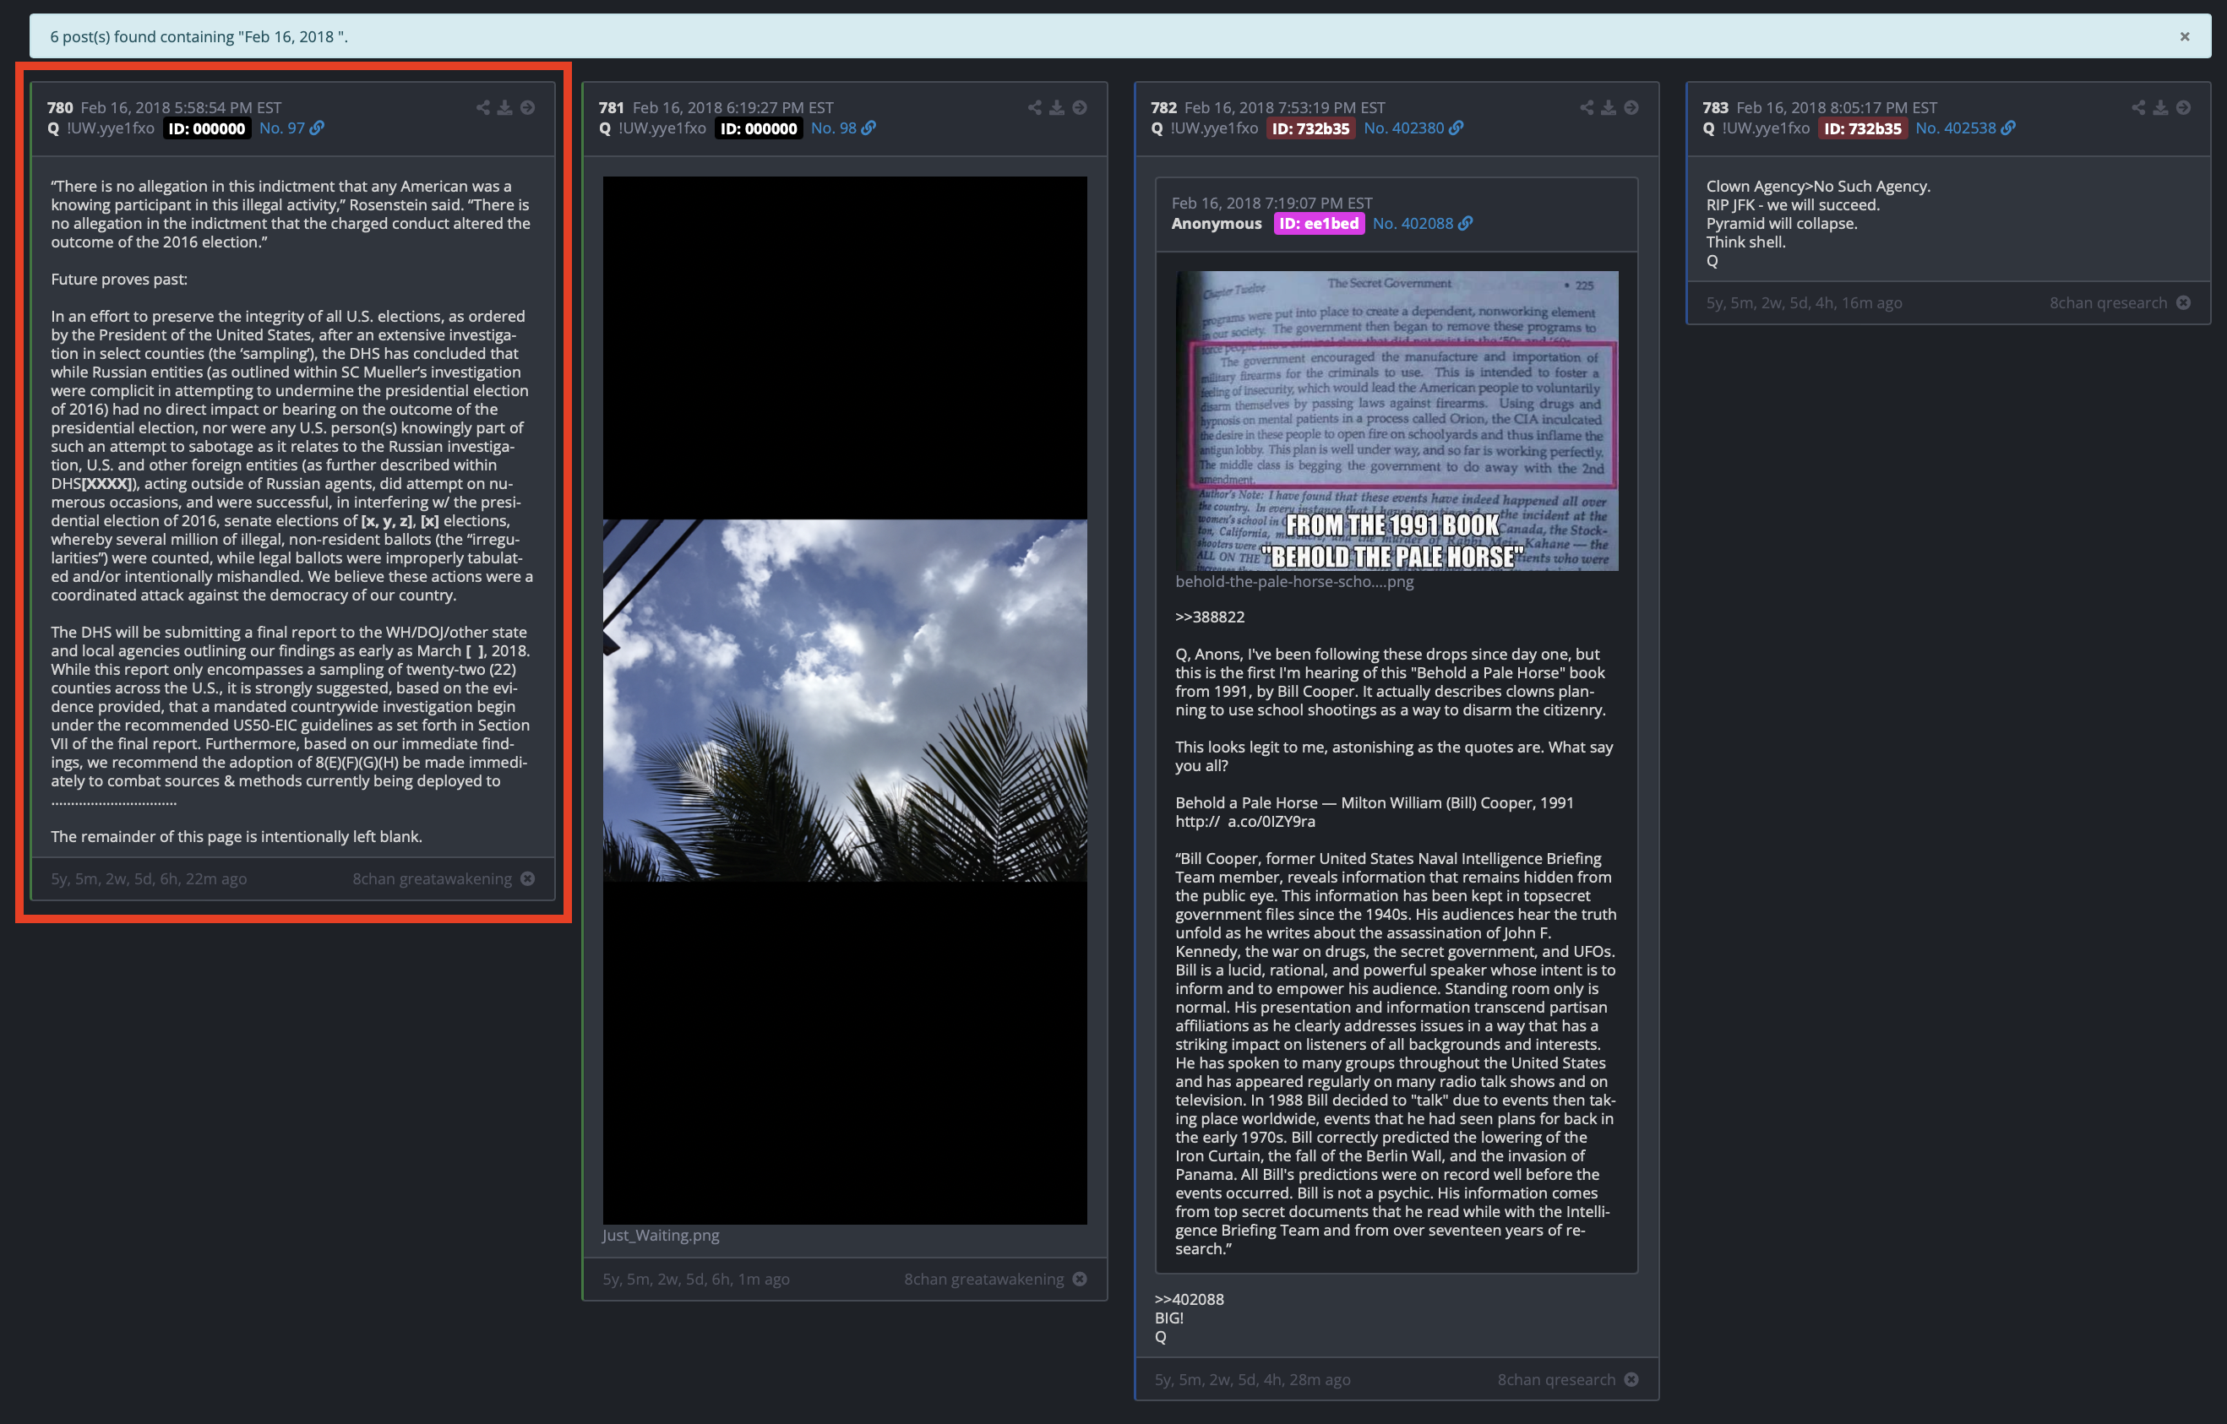Open the No. 402380 source link

1413,128
